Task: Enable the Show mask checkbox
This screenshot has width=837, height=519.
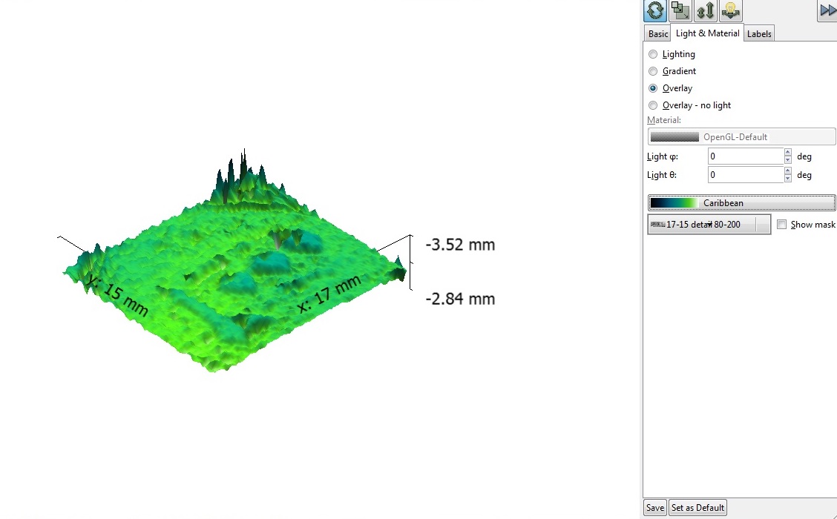Action: coord(782,225)
